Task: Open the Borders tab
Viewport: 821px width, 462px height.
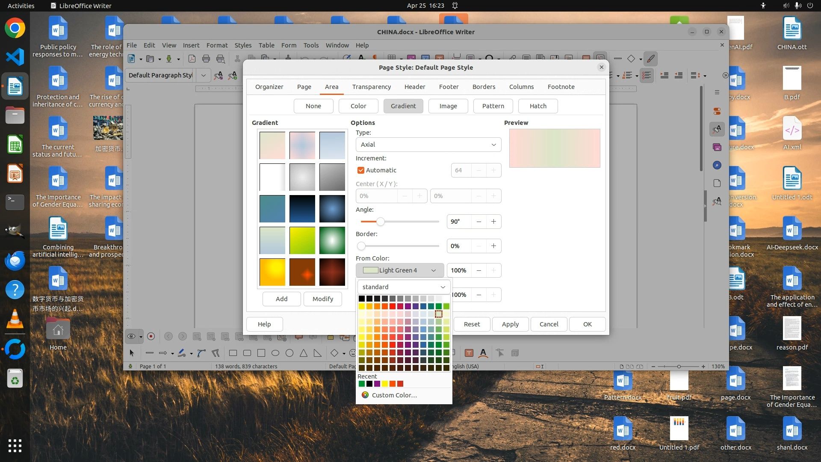Action: [x=484, y=87]
